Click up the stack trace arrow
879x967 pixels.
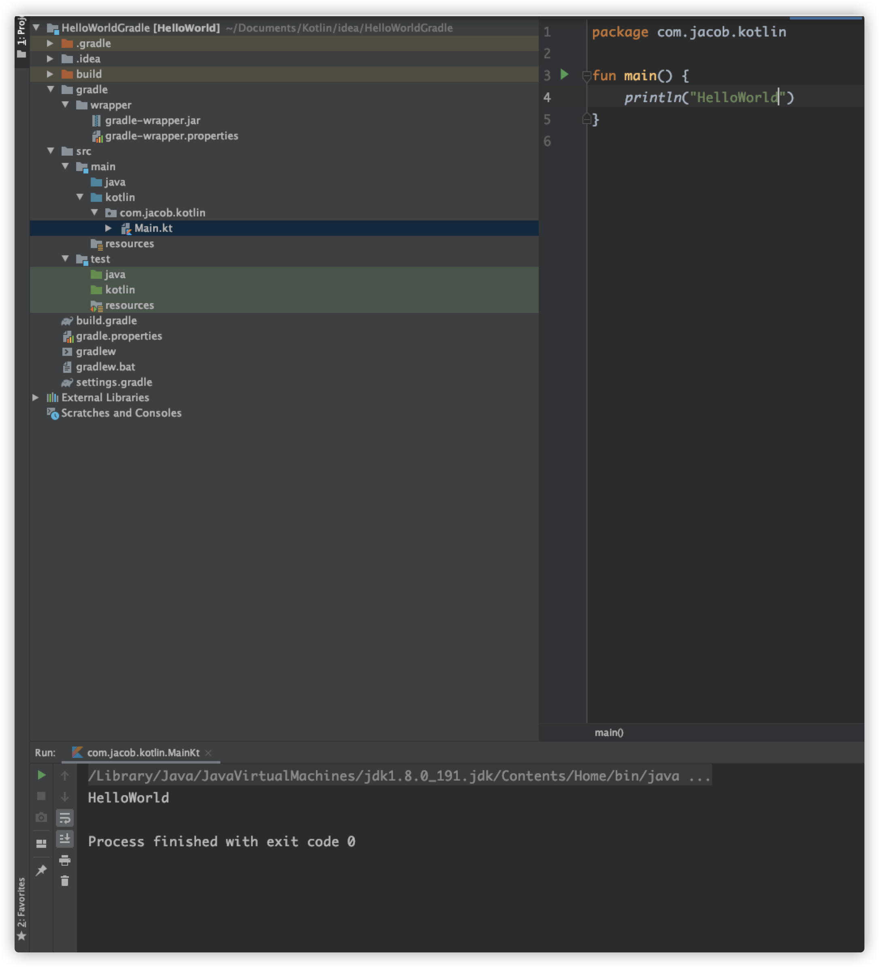tap(65, 775)
